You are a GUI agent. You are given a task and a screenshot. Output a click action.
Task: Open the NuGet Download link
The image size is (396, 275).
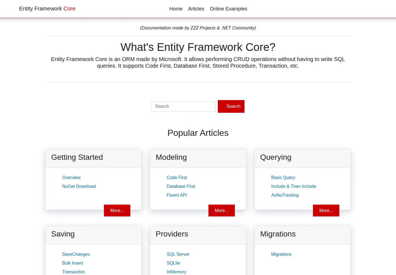pos(79,186)
